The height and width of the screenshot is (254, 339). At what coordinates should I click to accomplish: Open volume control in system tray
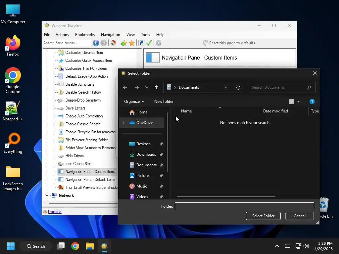[306, 246]
